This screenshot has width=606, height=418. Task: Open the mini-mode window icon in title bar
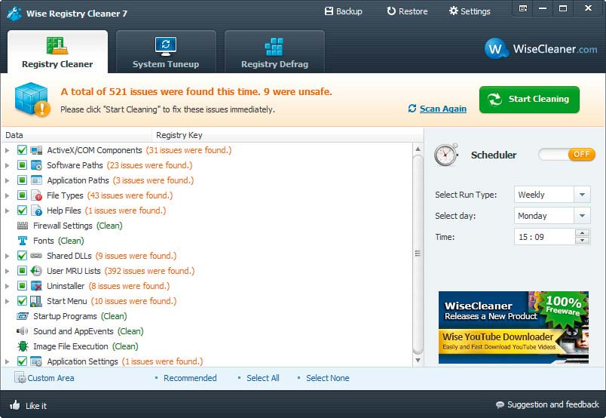(x=523, y=8)
